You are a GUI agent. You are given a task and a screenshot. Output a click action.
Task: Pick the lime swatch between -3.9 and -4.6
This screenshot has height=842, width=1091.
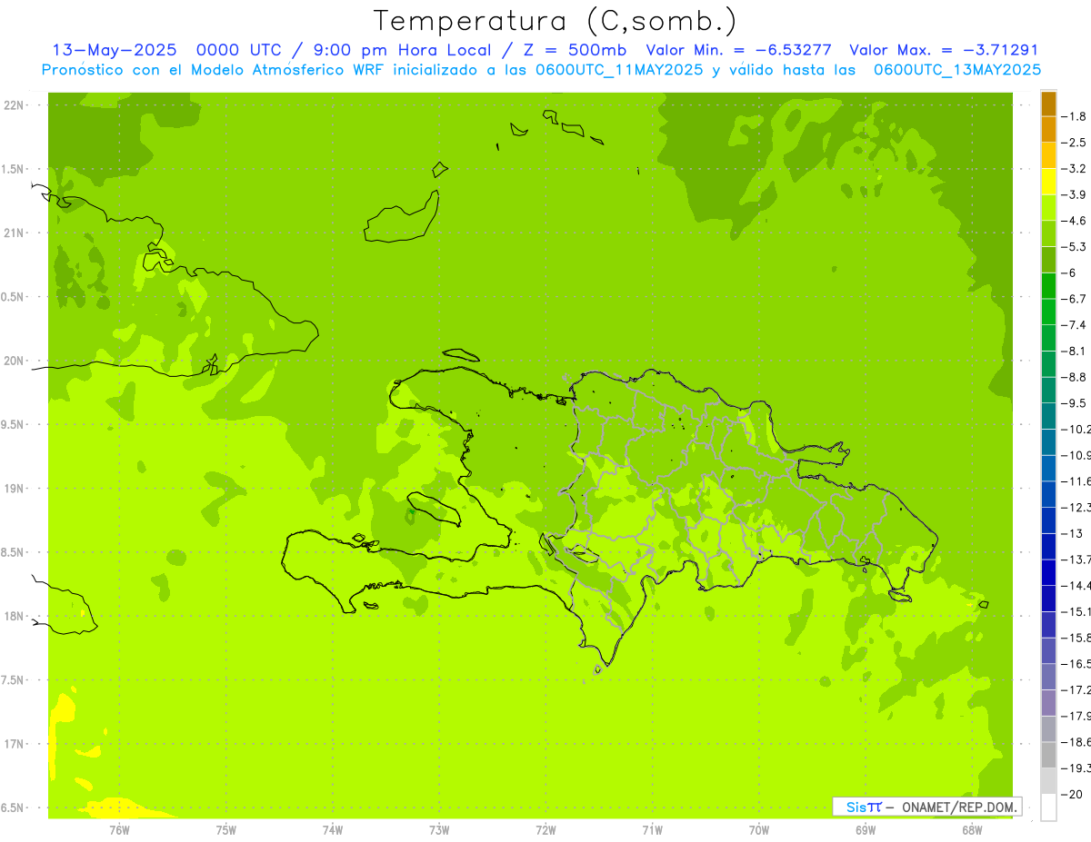(1048, 207)
